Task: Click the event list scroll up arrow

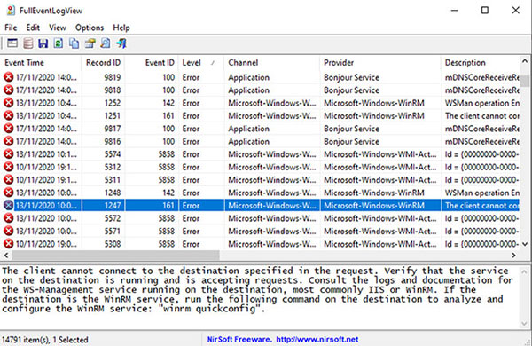Action: coord(525,61)
